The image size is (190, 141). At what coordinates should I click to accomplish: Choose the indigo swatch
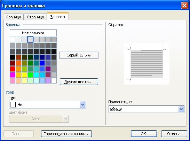click(48, 57)
